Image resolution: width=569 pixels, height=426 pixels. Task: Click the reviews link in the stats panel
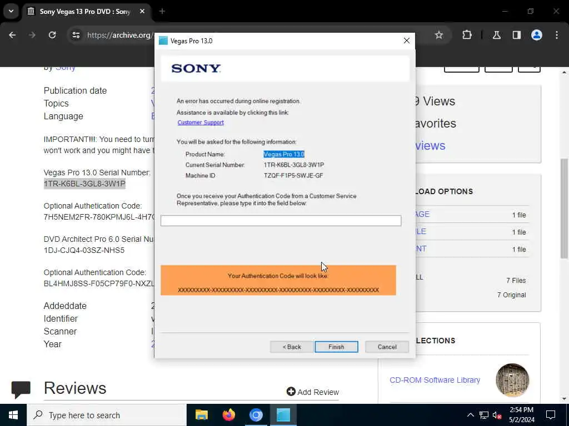pyautogui.click(x=431, y=146)
